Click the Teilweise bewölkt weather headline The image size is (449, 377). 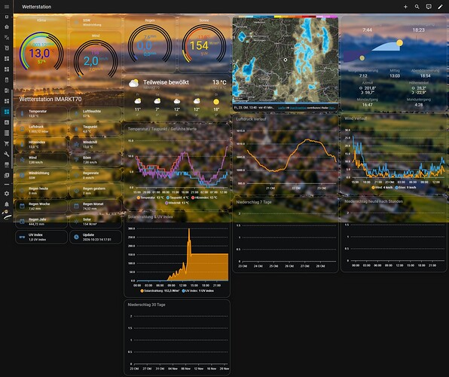pos(166,82)
